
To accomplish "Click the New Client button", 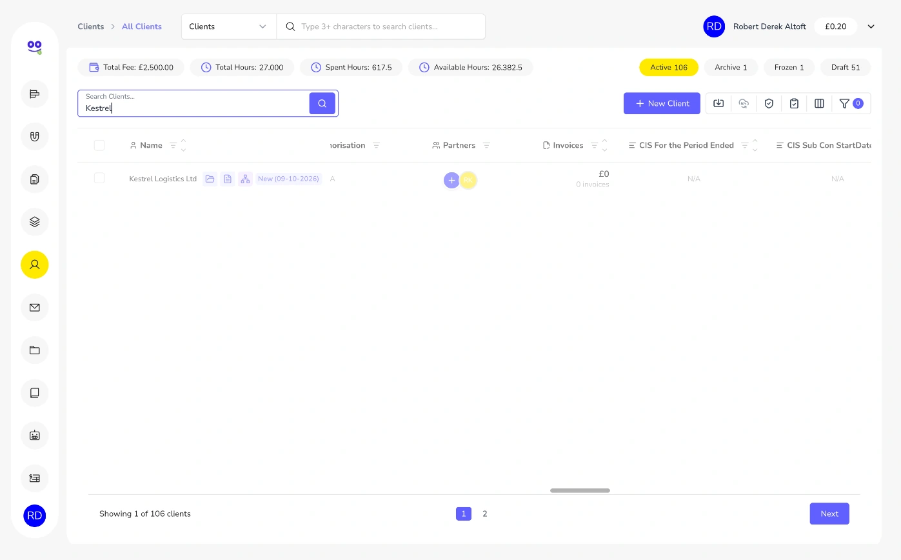I will [662, 103].
